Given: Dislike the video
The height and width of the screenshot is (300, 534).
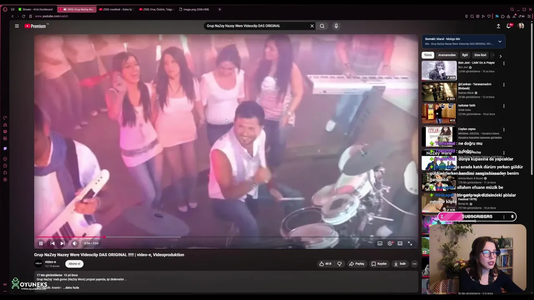Looking at the screenshot, I should tap(340, 264).
